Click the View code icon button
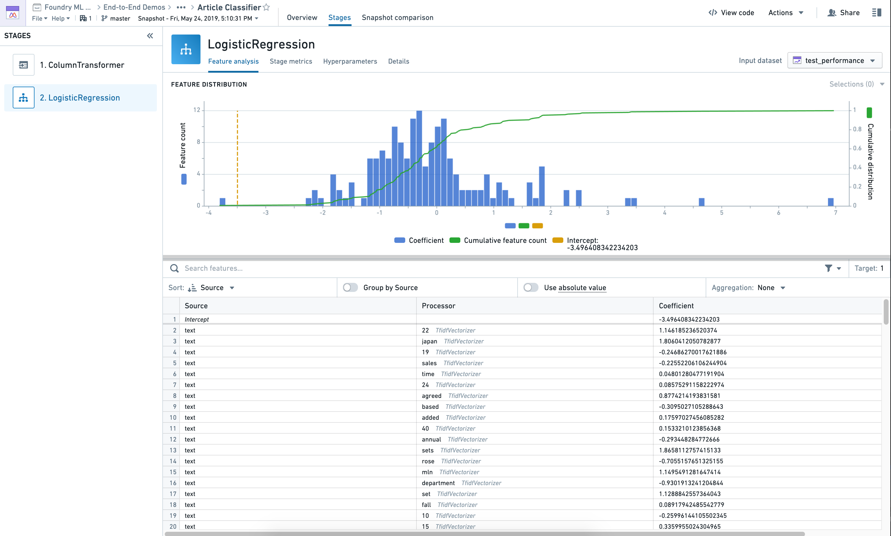 [713, 13]
